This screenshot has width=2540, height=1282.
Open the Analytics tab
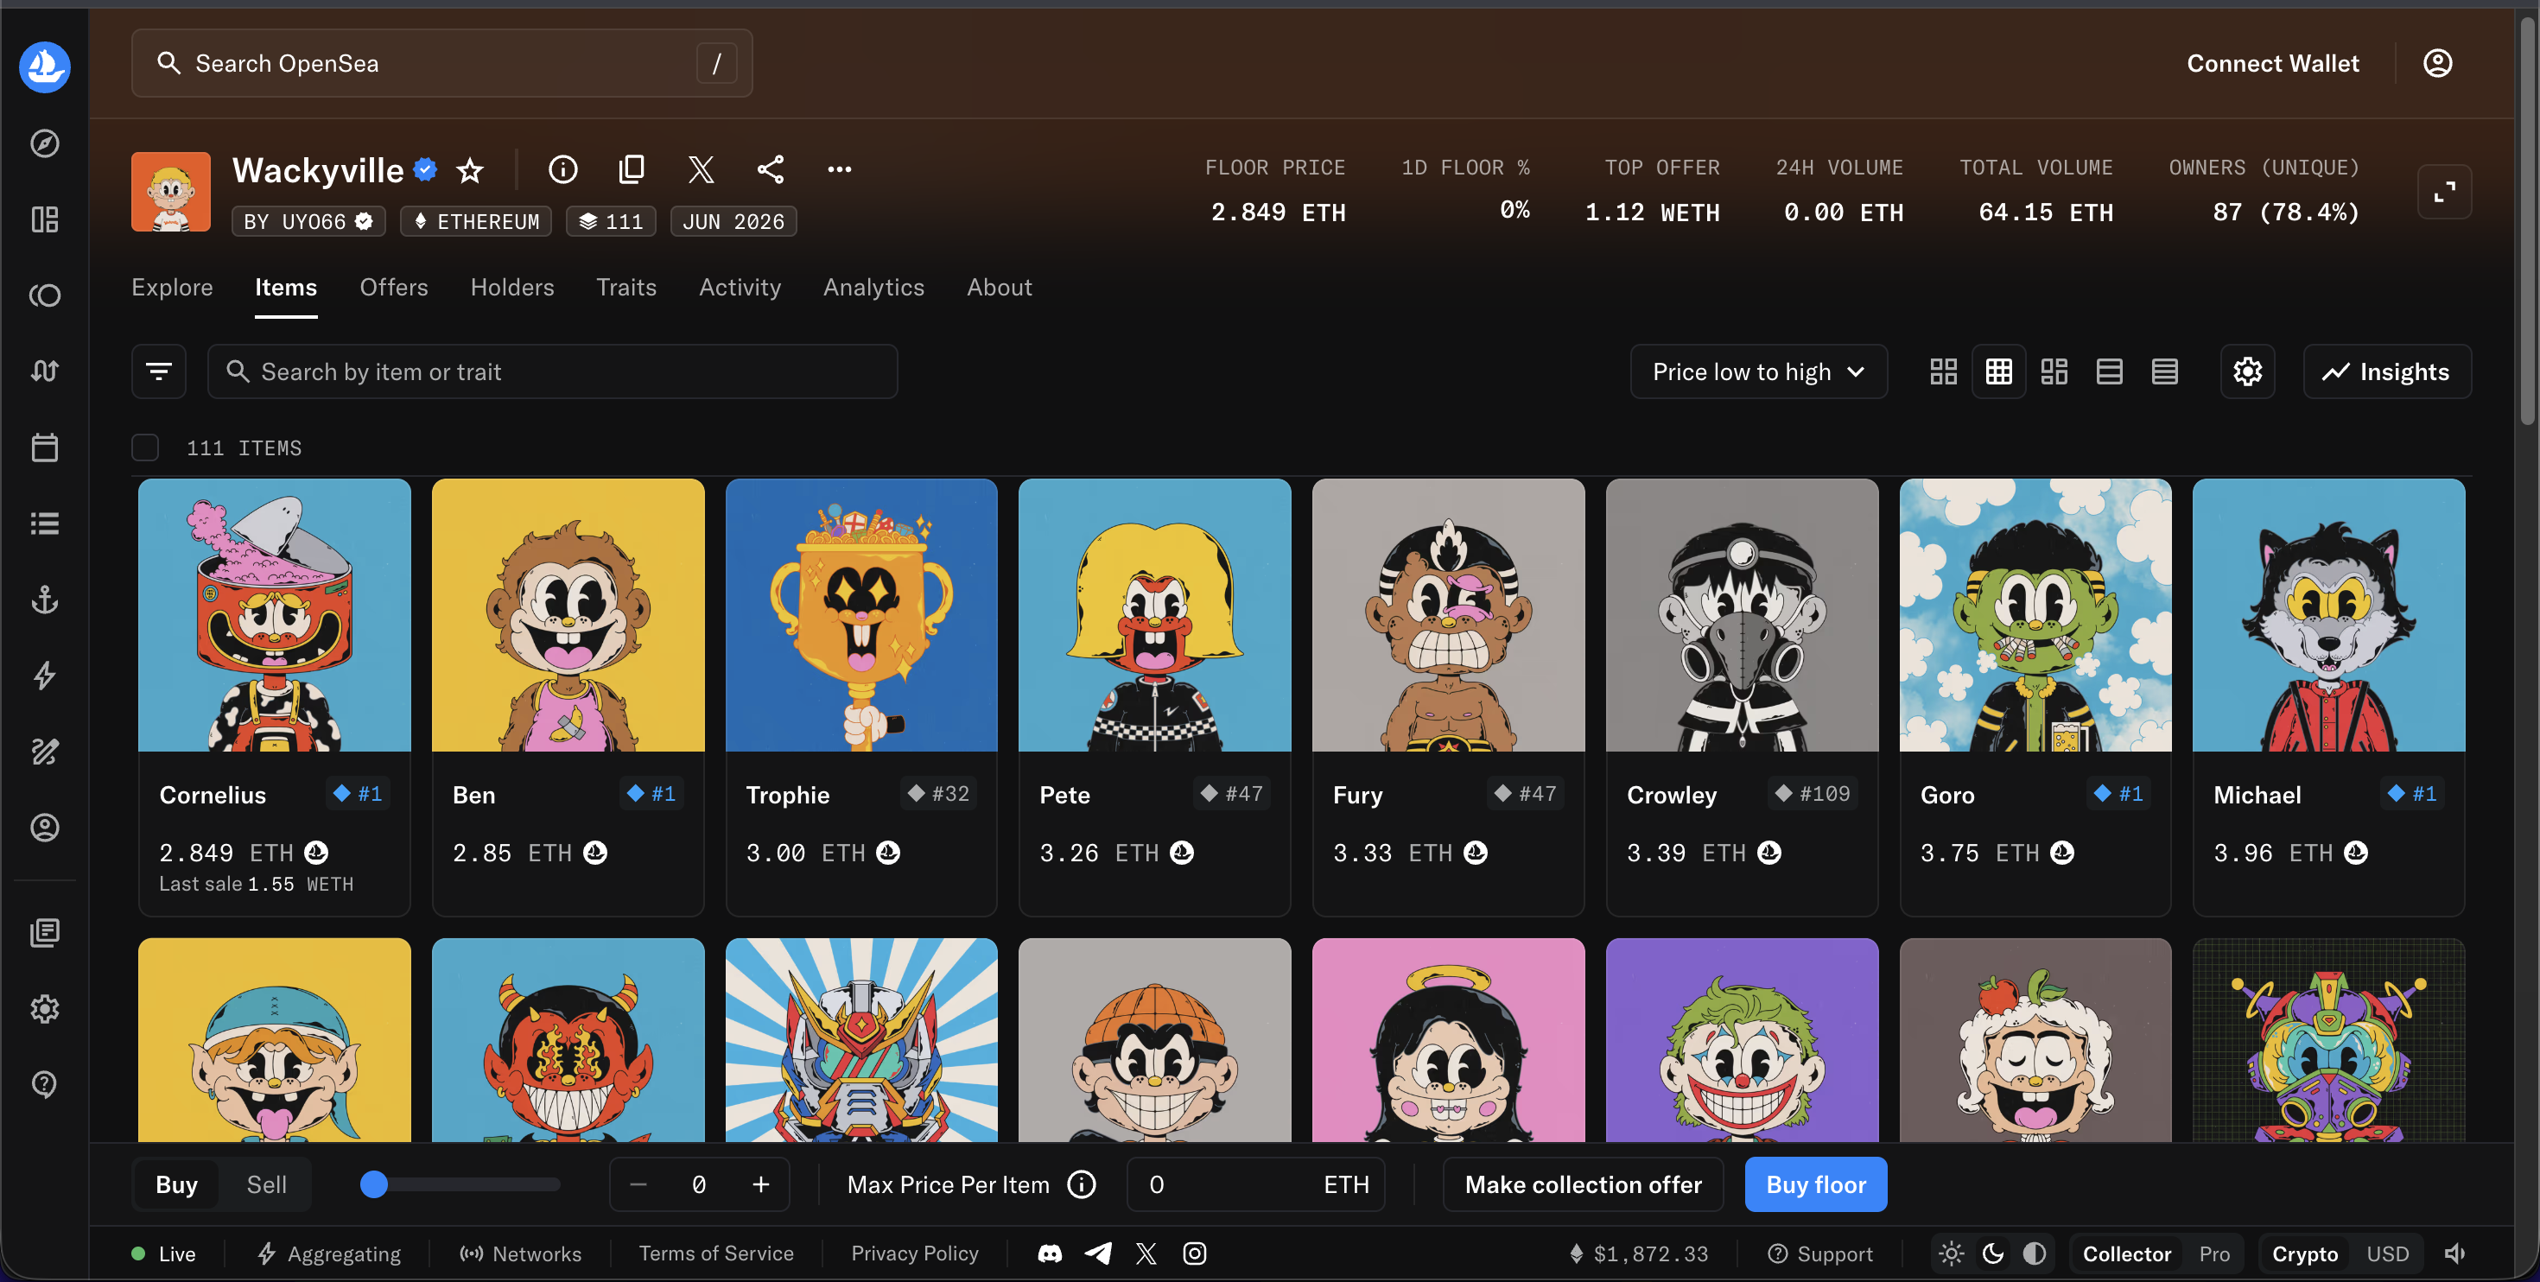point(873,287)
